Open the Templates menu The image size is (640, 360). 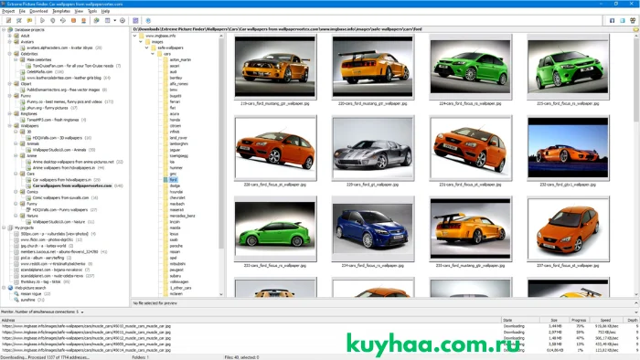pos(61,11)
